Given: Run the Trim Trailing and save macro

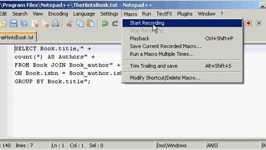Looking at the screenshot, I should [182, 66].
